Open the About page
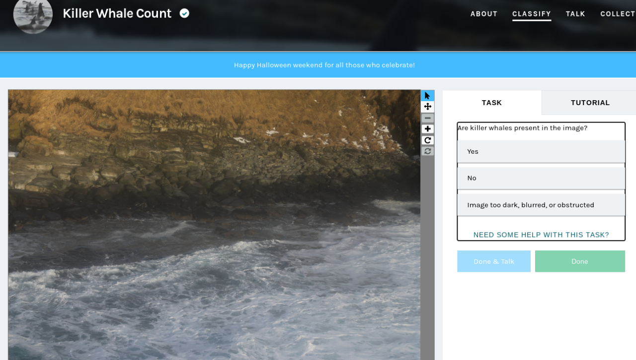The height and width of the screenshot is (360, 636). [x=484, y=14]
